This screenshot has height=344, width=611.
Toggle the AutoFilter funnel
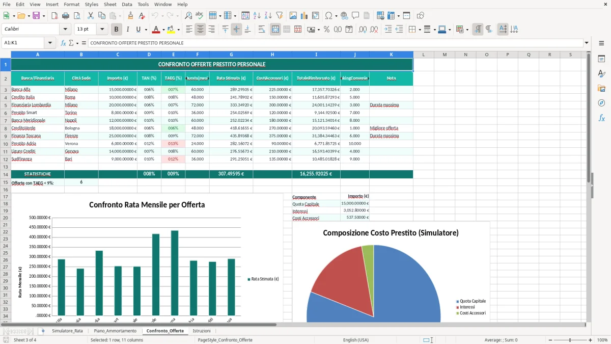tap(279, 16)
